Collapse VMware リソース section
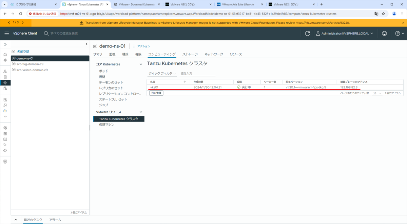Viewport: 407px width, 224px height. pyautogui.click(x=141, y=112)
